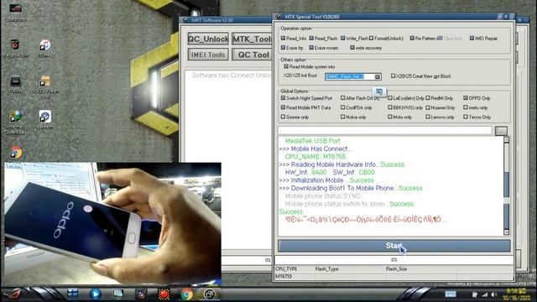Click the volume icon in system tray

[x=494, y=294]
